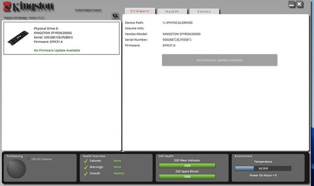Click the SSD Spare Blocks bar

point(187,177)
